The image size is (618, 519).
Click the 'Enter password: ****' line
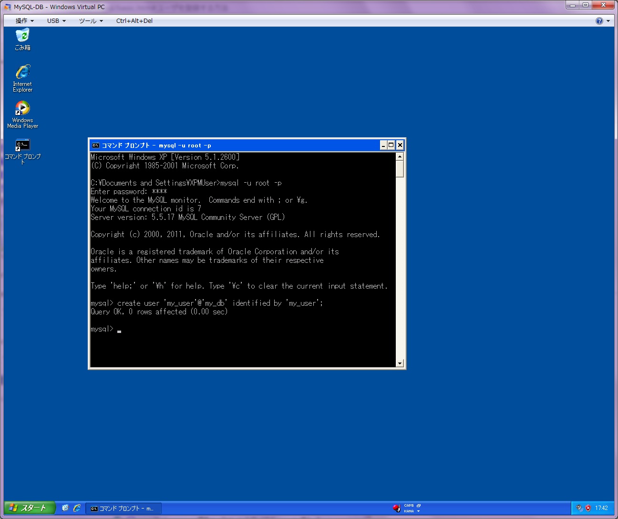[x=129, y=192]
